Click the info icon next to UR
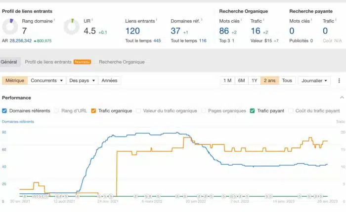The image size is (346, 212). pos(93,20)
